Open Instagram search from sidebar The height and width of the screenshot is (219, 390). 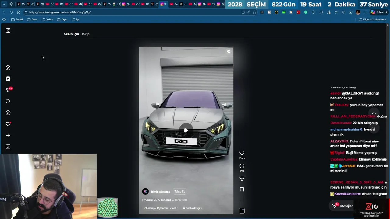8,102
